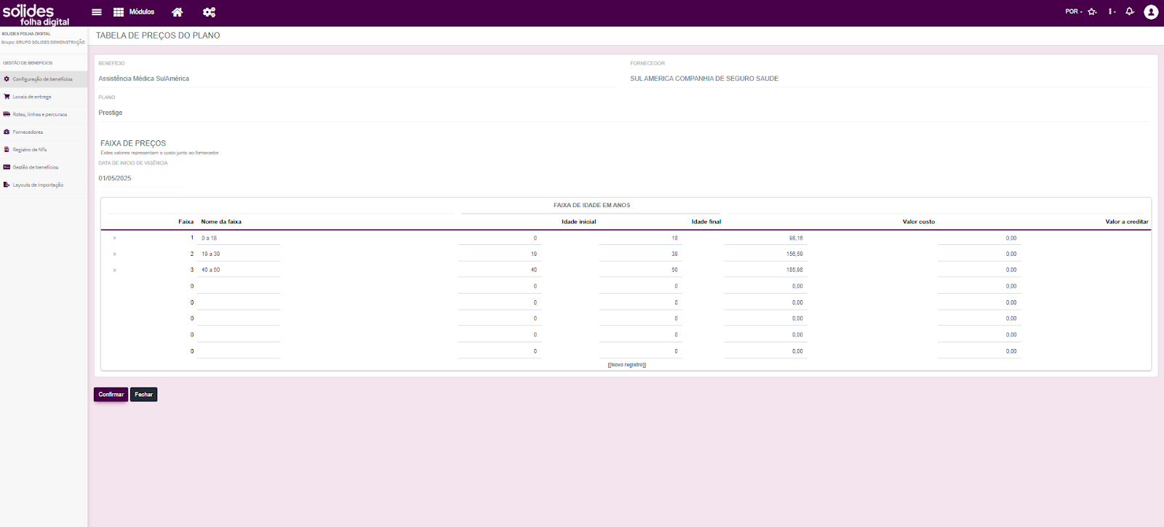Open the POR language dropdown
The height and width of the screenshot is (527, 1164).
[1074, 12]
